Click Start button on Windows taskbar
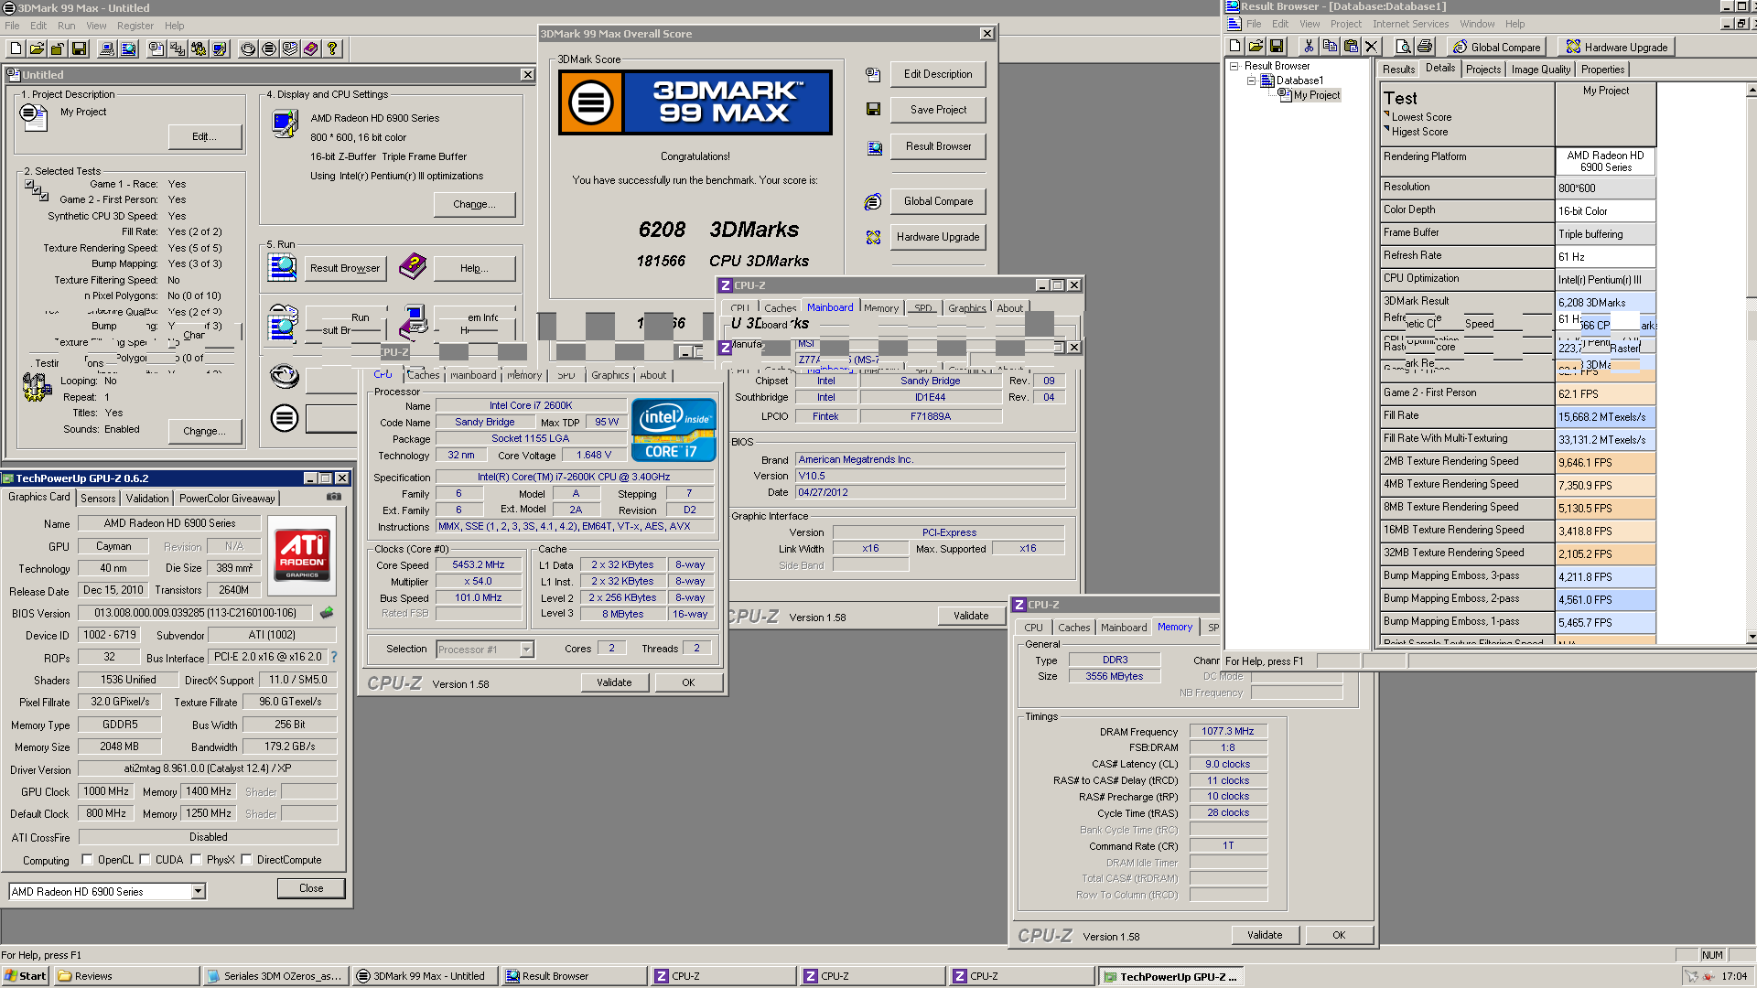 pyautogui.click(x=25, y=976)
